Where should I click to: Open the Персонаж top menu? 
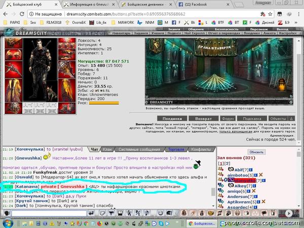[x=259, y=29]
